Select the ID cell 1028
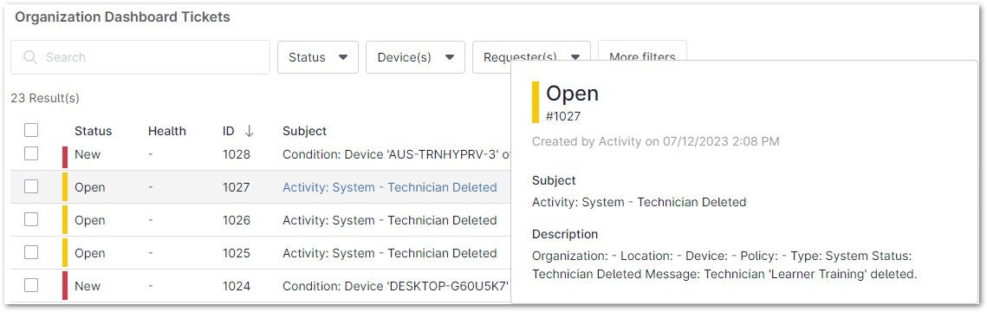 tap(236, 154)
